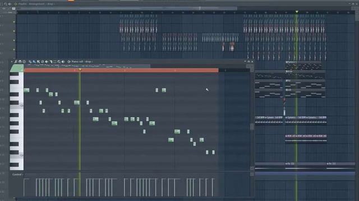Click the Playlist horizontal scrollbar
The height and width of the screenshot is (201, 359).
pos(128,8)
